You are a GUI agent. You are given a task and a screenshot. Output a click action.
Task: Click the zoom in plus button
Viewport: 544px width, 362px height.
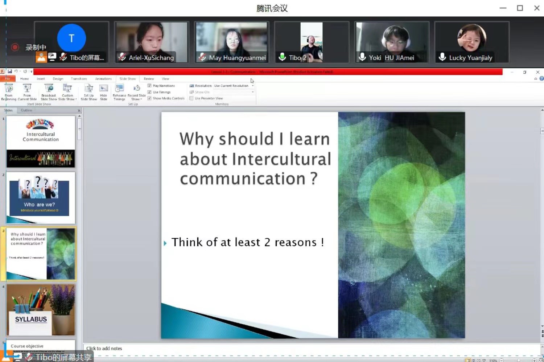[534, 361]
